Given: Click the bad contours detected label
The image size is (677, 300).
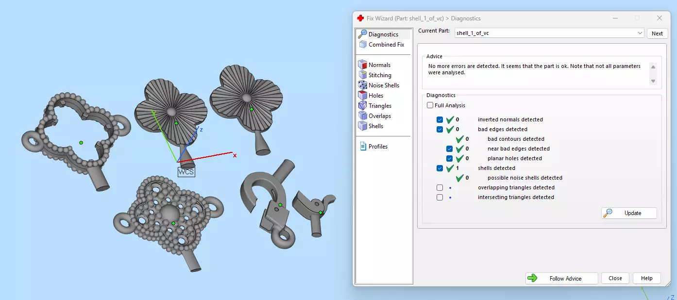Looking at the screenshot, I should click(516, 139).
